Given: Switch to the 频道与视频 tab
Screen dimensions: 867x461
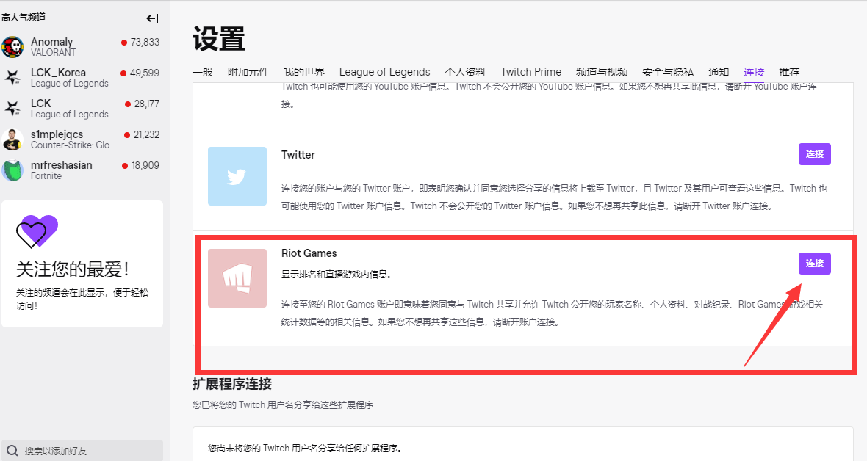Looking at the screenshot, I should [x=602, y=72].
